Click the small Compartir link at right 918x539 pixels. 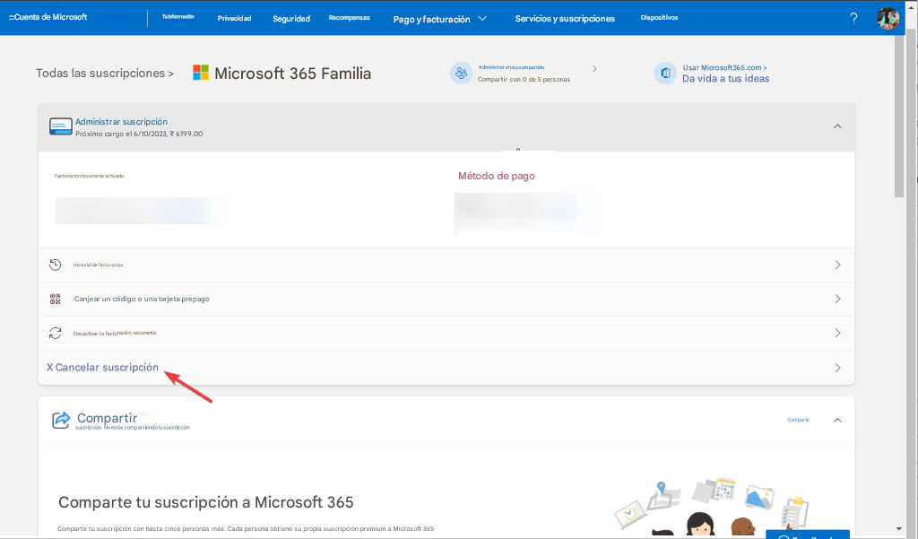click(798, 420)
